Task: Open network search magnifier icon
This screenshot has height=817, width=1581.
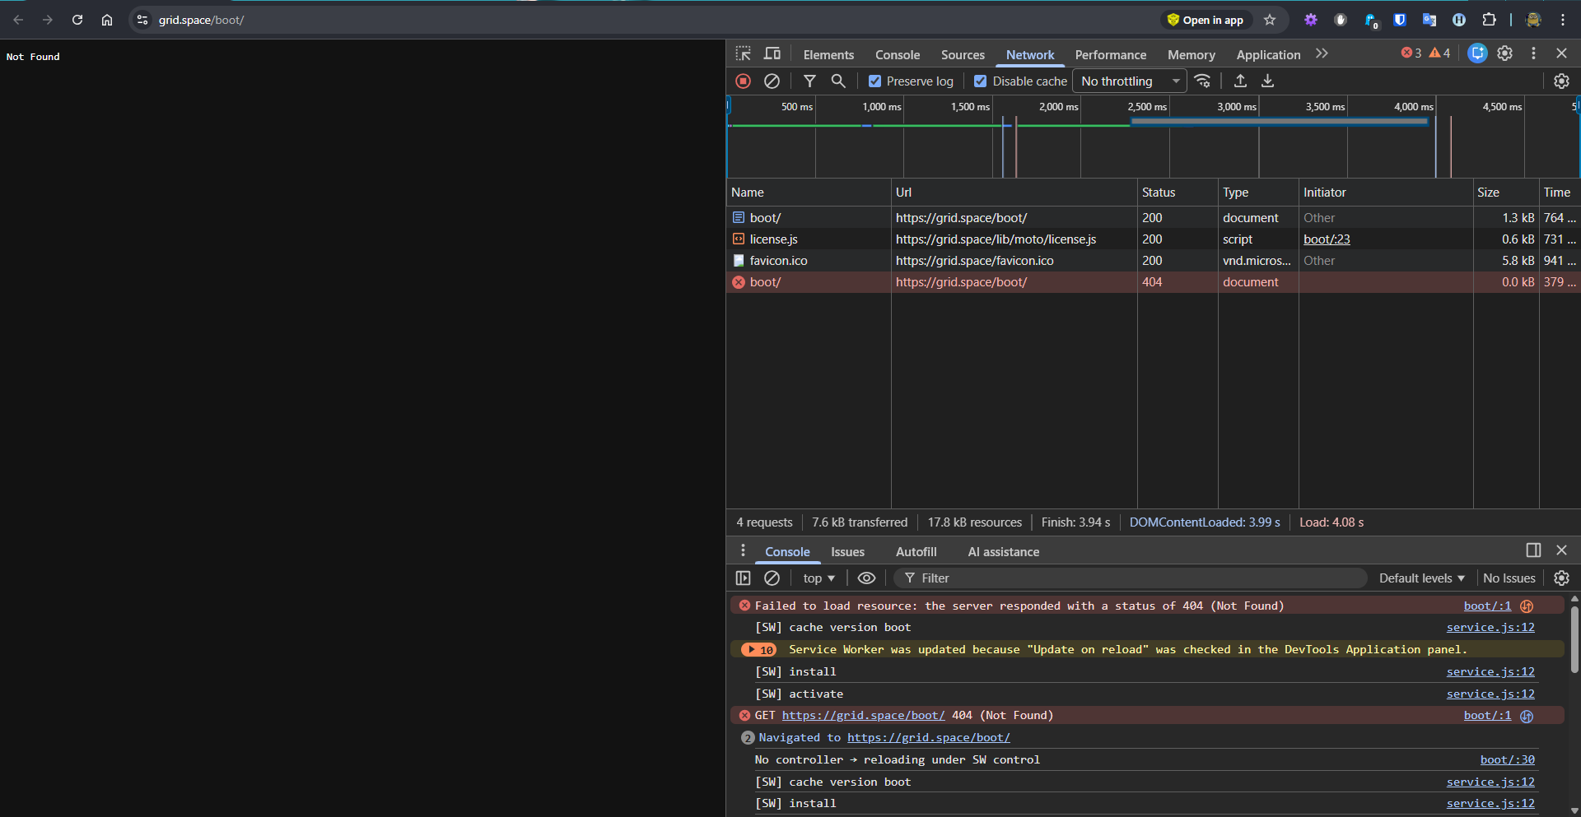Action: [x=838, y=81]
